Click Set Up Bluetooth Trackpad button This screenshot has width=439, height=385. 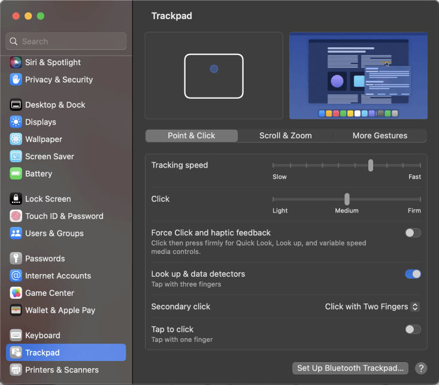352,368
